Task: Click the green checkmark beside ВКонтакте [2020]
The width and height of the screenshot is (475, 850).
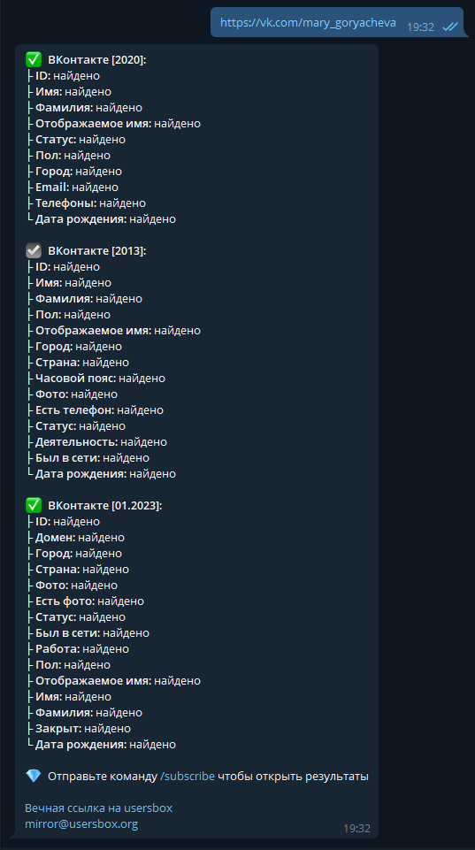Action: point(34,59)
